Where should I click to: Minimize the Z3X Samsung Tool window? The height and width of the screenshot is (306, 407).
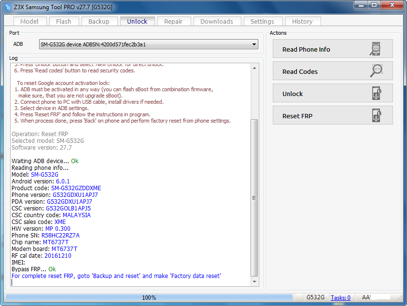(x=361, y=5)
